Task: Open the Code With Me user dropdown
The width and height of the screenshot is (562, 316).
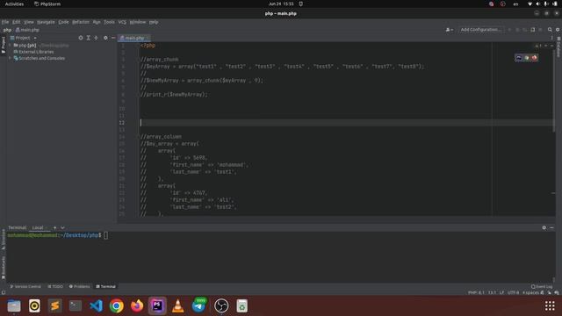Action: click(x=450, y=30)
